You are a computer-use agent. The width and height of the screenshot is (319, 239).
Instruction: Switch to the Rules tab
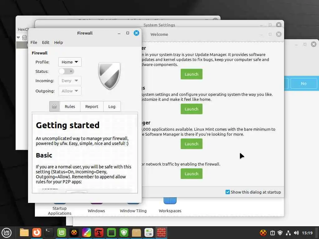[70, 106]
